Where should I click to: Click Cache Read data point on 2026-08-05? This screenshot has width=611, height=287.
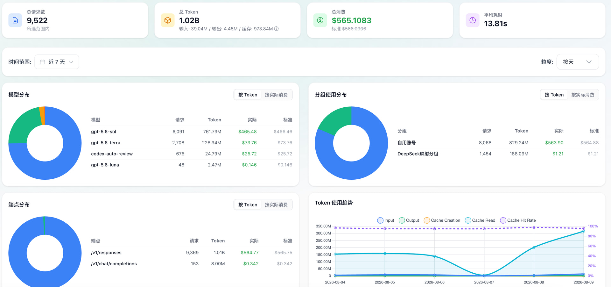[x=385, y=254]
